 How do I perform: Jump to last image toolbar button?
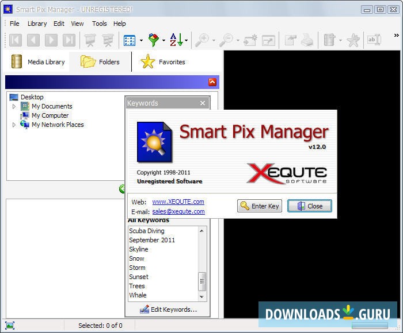[x=69, y=40]
